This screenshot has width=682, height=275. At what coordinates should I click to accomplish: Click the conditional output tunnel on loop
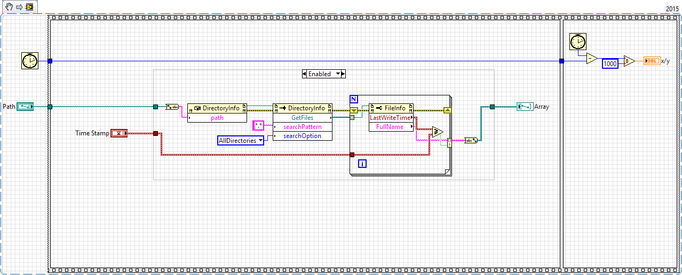(x=449, y=142)
